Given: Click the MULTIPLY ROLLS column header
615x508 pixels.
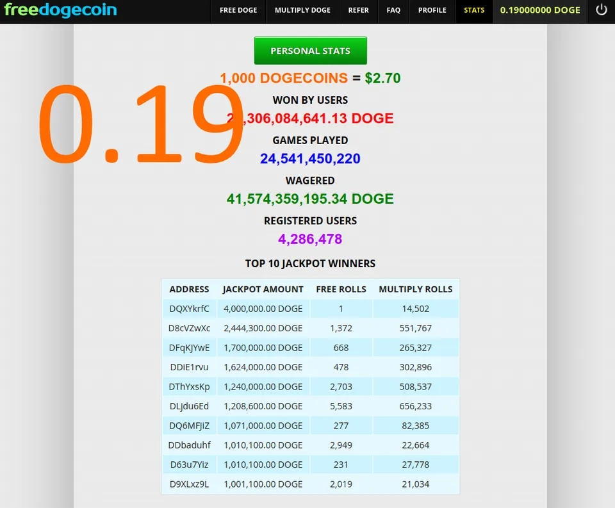Looking at the screenshot, I should (x=416, y=290).
